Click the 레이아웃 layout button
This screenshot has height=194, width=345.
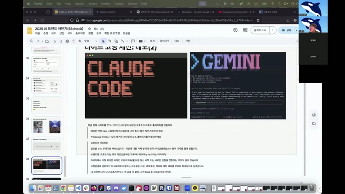pyautogui.click(x=165, y=41)
